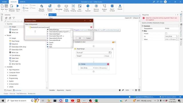Image resolution: width=183 pixels, height=103 pixels.
Task: Open Excel from the taskbar
Action: pos(96,100)
